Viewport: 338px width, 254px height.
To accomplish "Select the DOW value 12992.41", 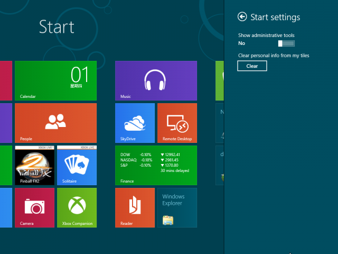I will pos(172,155).
